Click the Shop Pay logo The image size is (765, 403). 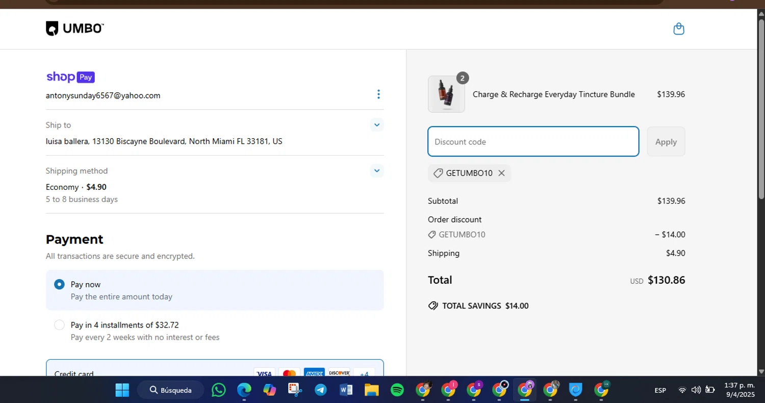(x=70, y=77)
